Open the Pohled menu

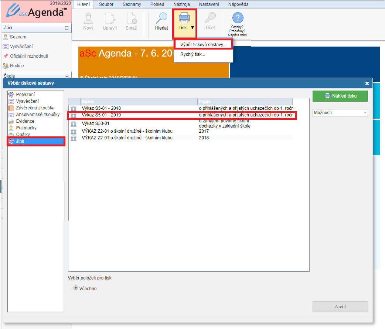pos(157,4)
